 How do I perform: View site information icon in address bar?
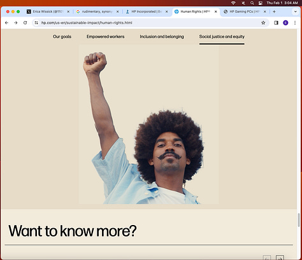pyautogui.click(x=36, y=23)
